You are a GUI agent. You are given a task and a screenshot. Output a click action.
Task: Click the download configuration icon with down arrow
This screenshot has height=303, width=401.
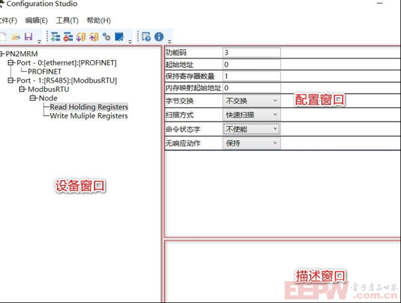pos(81,37)
